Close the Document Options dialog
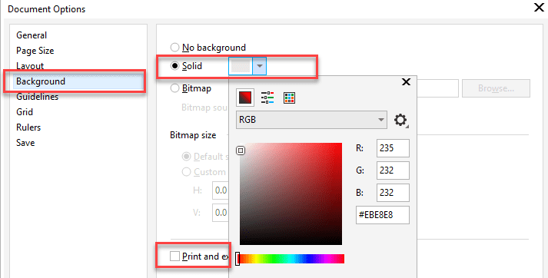This screenshot has height=278, width=548. 540,8
